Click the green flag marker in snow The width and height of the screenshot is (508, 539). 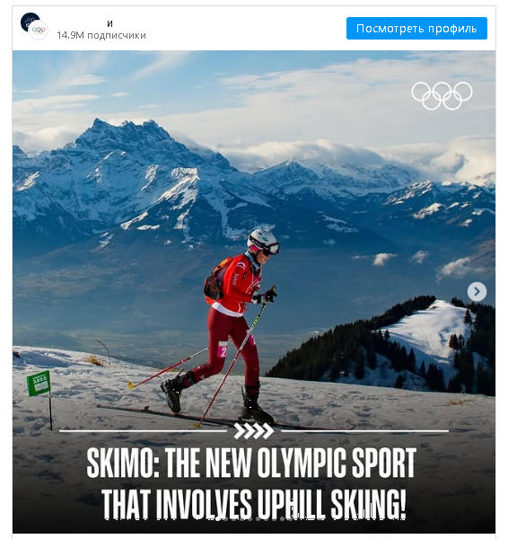click(x=39, y=383)
